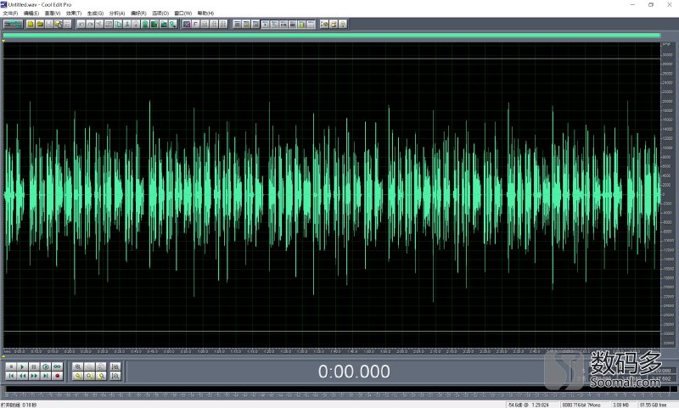The height and width of the screenshot is (408, 679).
Task: Click the Rewind button
Action: 22,376
